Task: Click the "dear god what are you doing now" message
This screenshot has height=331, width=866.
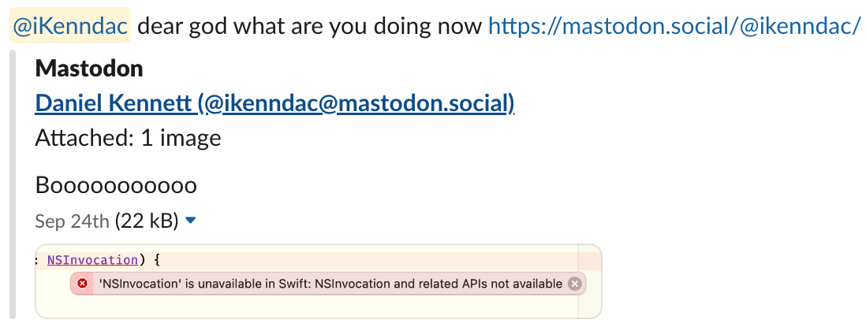Action: tap(310, 27)
